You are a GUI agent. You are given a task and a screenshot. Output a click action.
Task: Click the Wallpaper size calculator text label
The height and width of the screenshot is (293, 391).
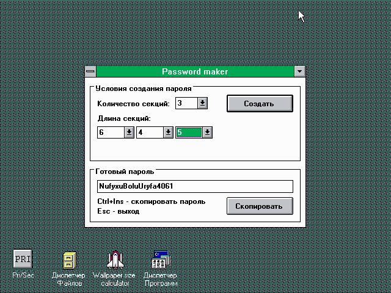point(113,280)
